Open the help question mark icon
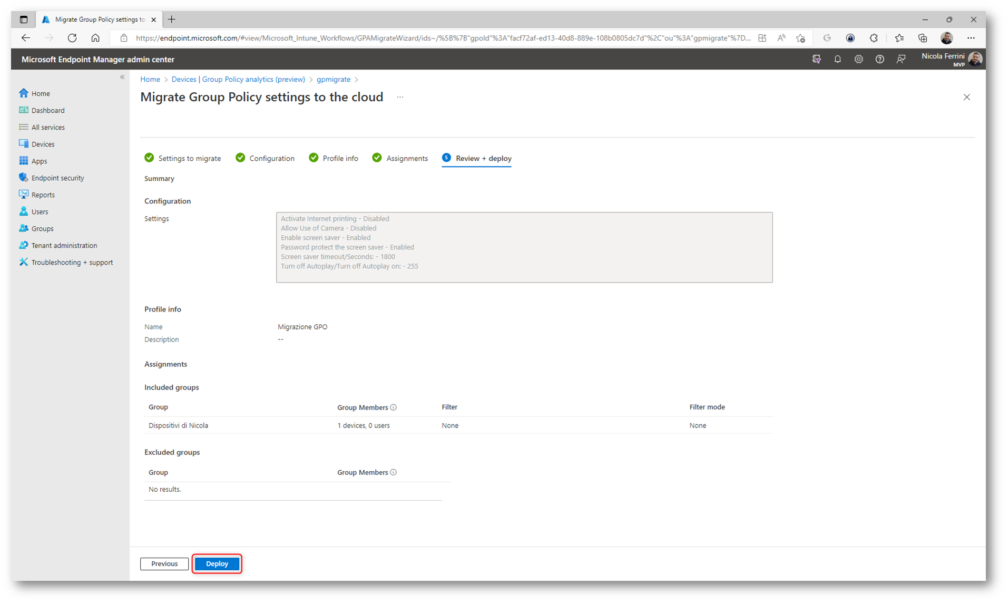 (879, 60)
